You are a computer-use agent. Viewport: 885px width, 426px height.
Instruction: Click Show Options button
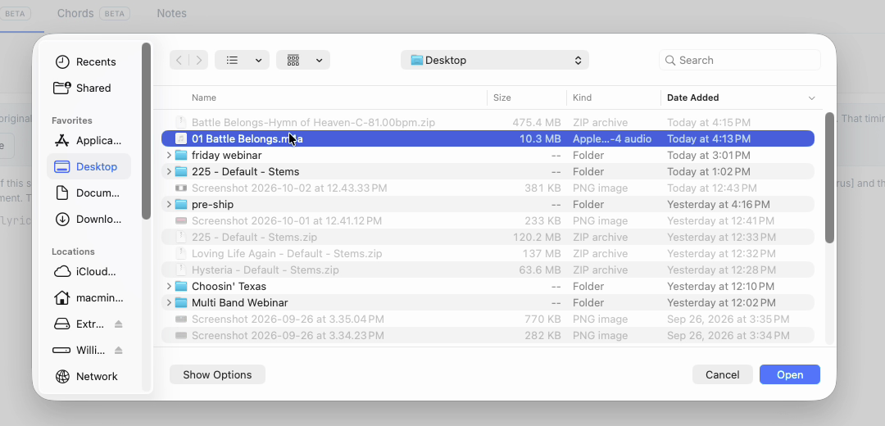(x=217, y=374)
